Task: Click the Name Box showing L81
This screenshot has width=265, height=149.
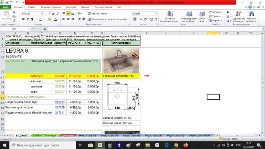Action: tap(21, 29)
